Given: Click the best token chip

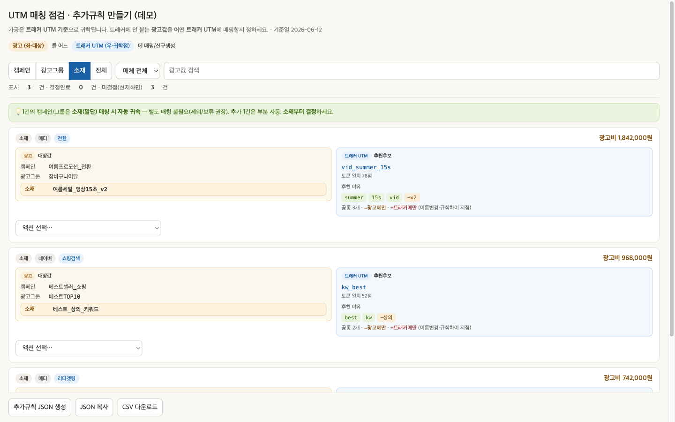Looking at the screenshot, I should pos(351,318).
